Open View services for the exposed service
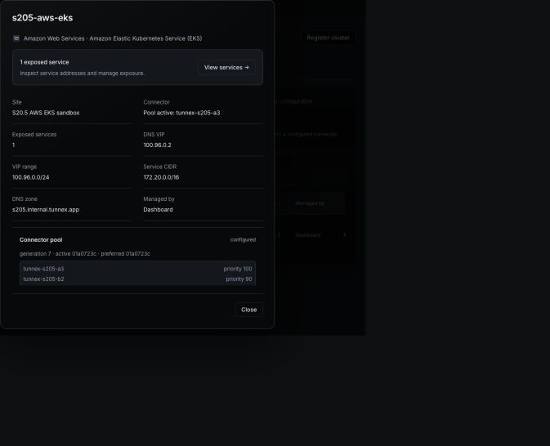This screenshot has width=550, height=446. click(226, 67)
